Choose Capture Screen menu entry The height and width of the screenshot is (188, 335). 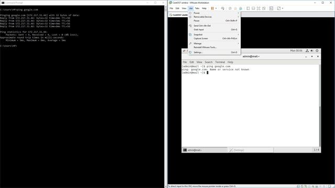click(214, 38)
